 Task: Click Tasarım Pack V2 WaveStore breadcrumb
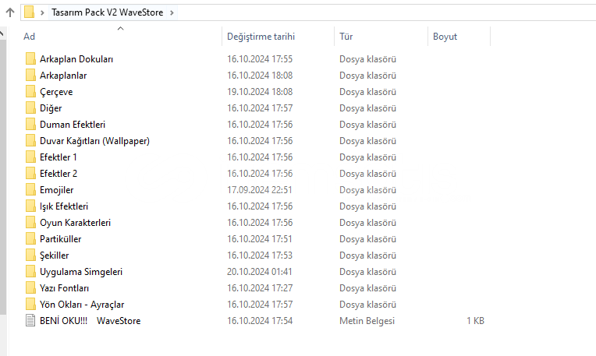(107, 12)
